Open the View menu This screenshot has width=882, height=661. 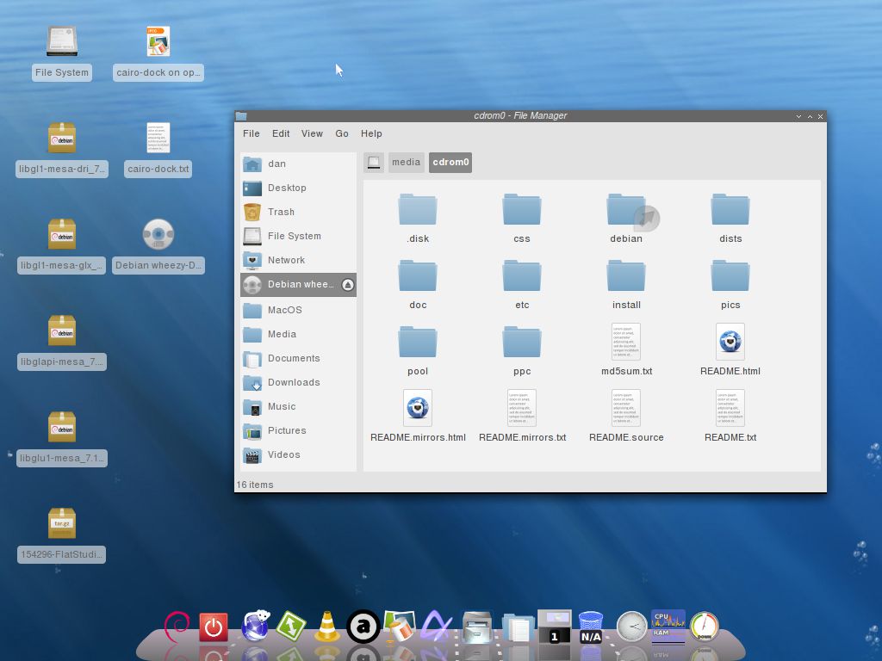pyautogui.click(x=312, y=133)
